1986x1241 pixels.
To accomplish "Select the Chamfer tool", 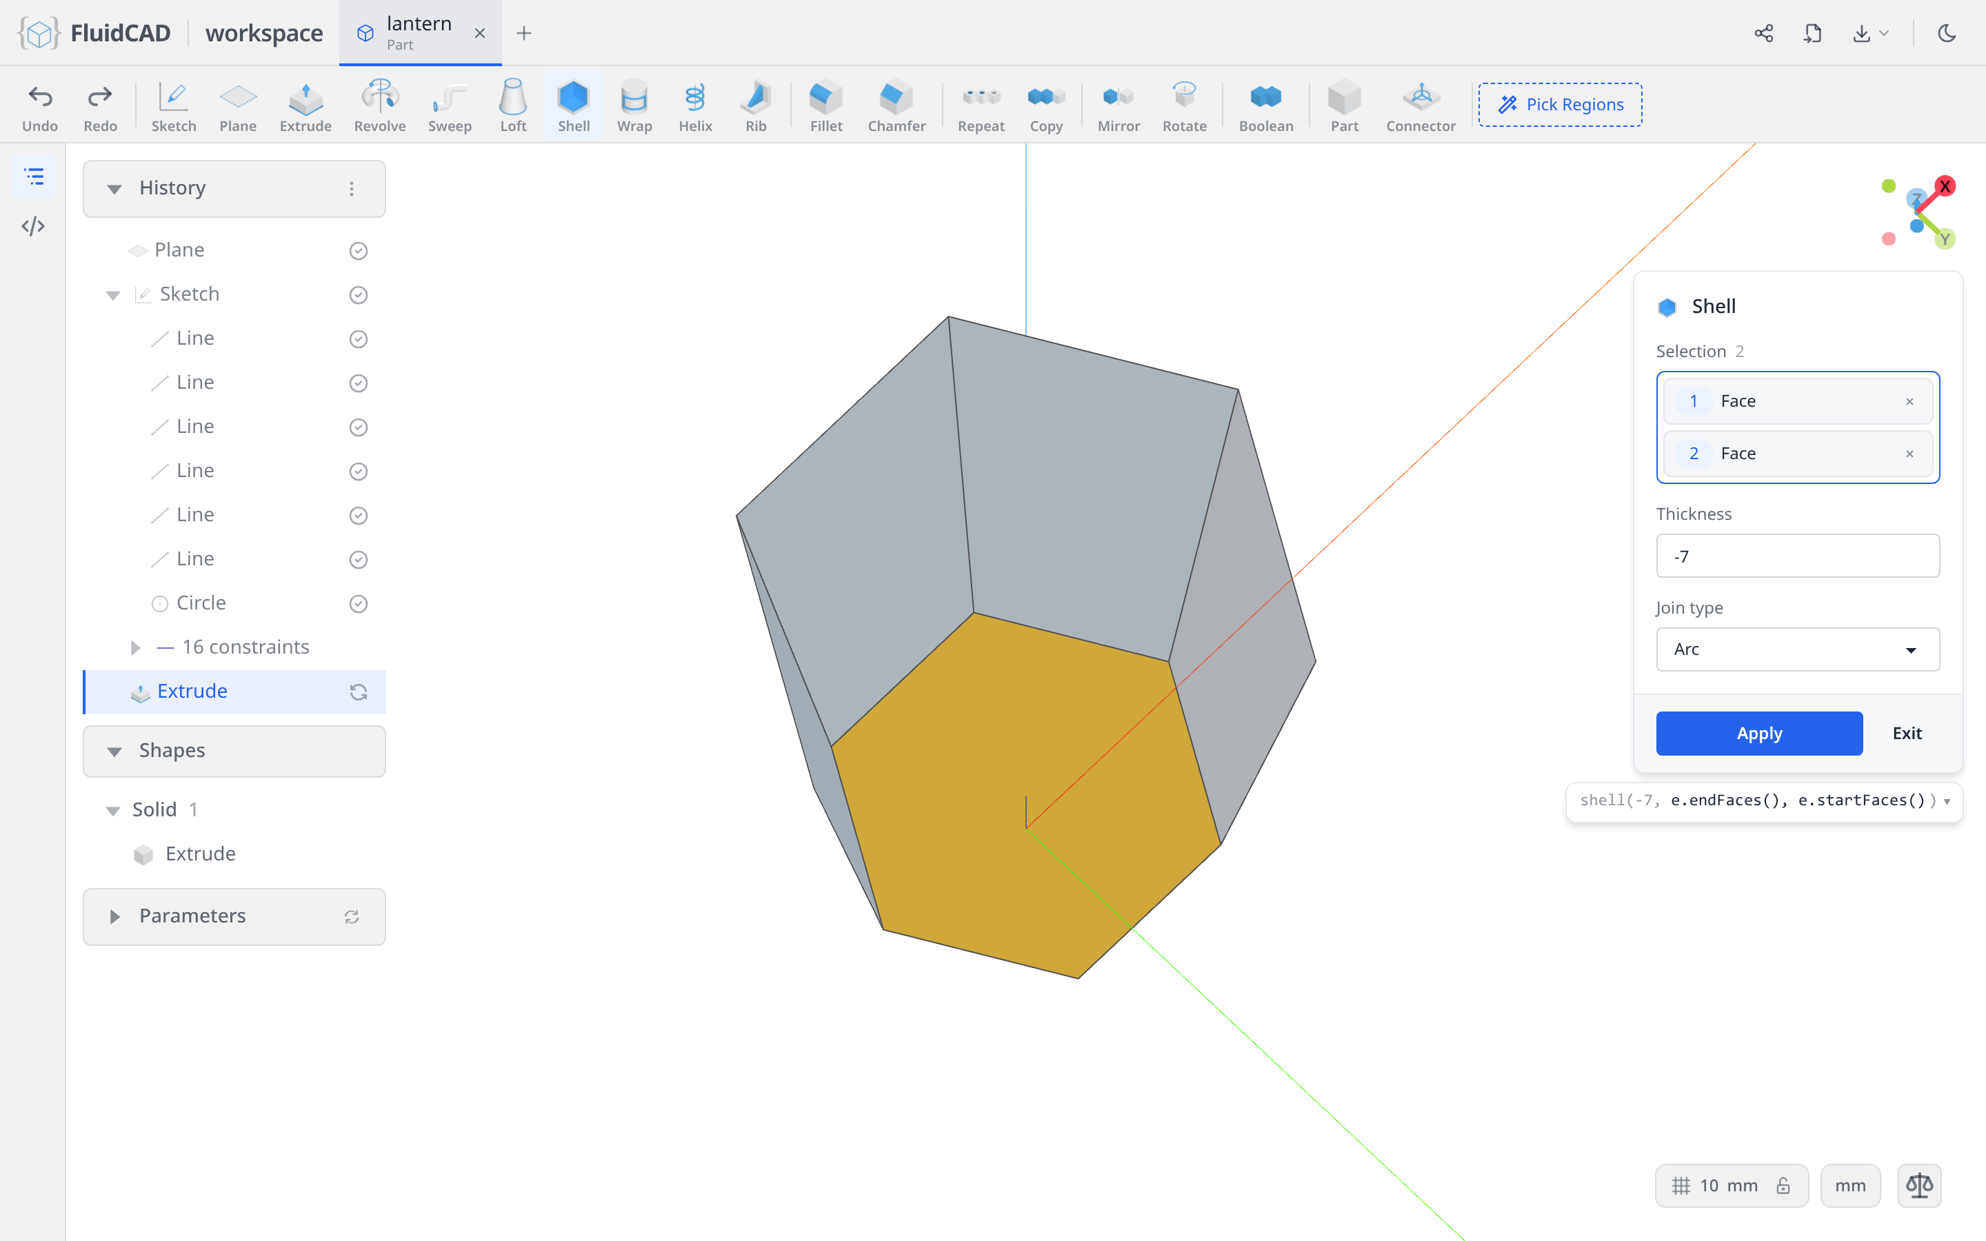I will pos(896,107).
